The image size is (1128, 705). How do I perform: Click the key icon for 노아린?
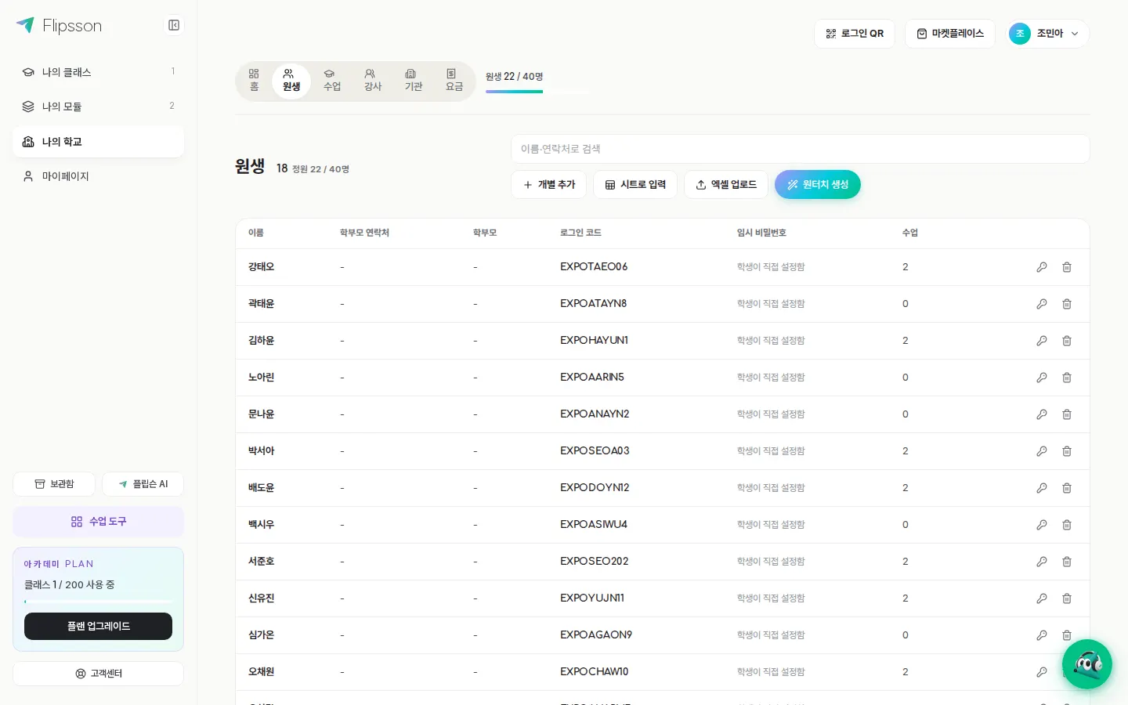point(1042,378)
